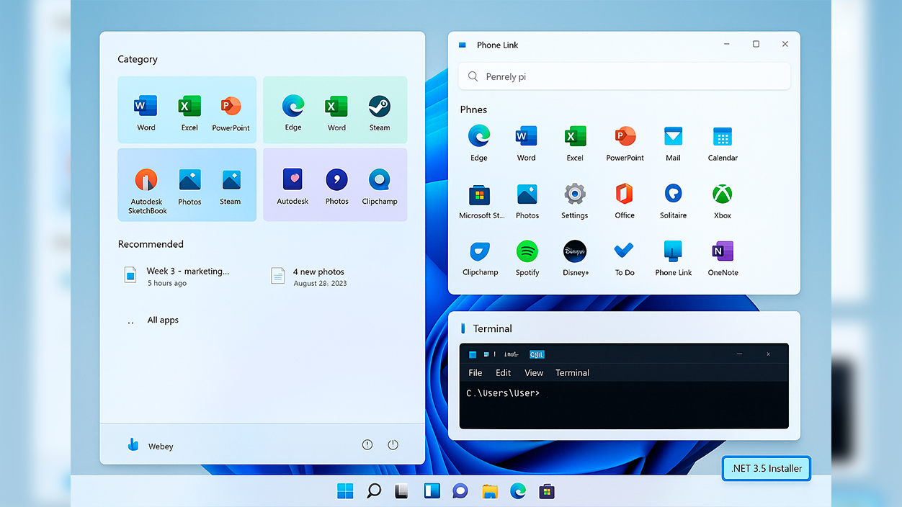Open the 4 new photos recommendation
Screen dimensions: 902x507
coord(318,276)
